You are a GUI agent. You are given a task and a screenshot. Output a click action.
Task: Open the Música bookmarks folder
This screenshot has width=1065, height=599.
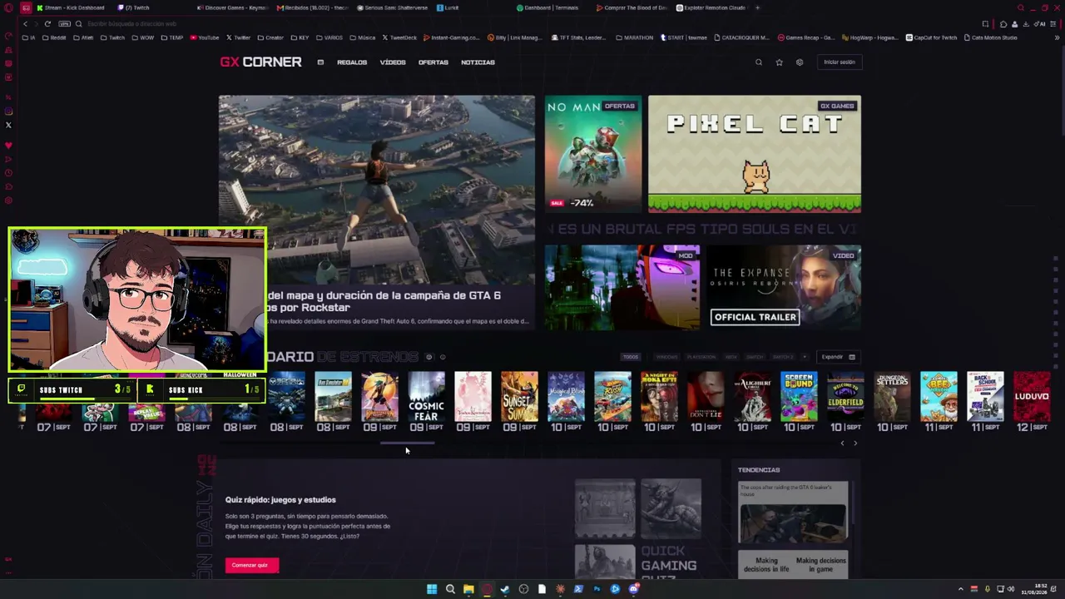[x=362, y=37]
